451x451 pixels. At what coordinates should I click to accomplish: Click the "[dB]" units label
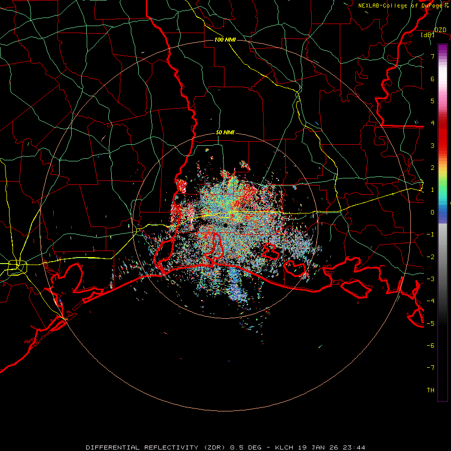[427, 35]
